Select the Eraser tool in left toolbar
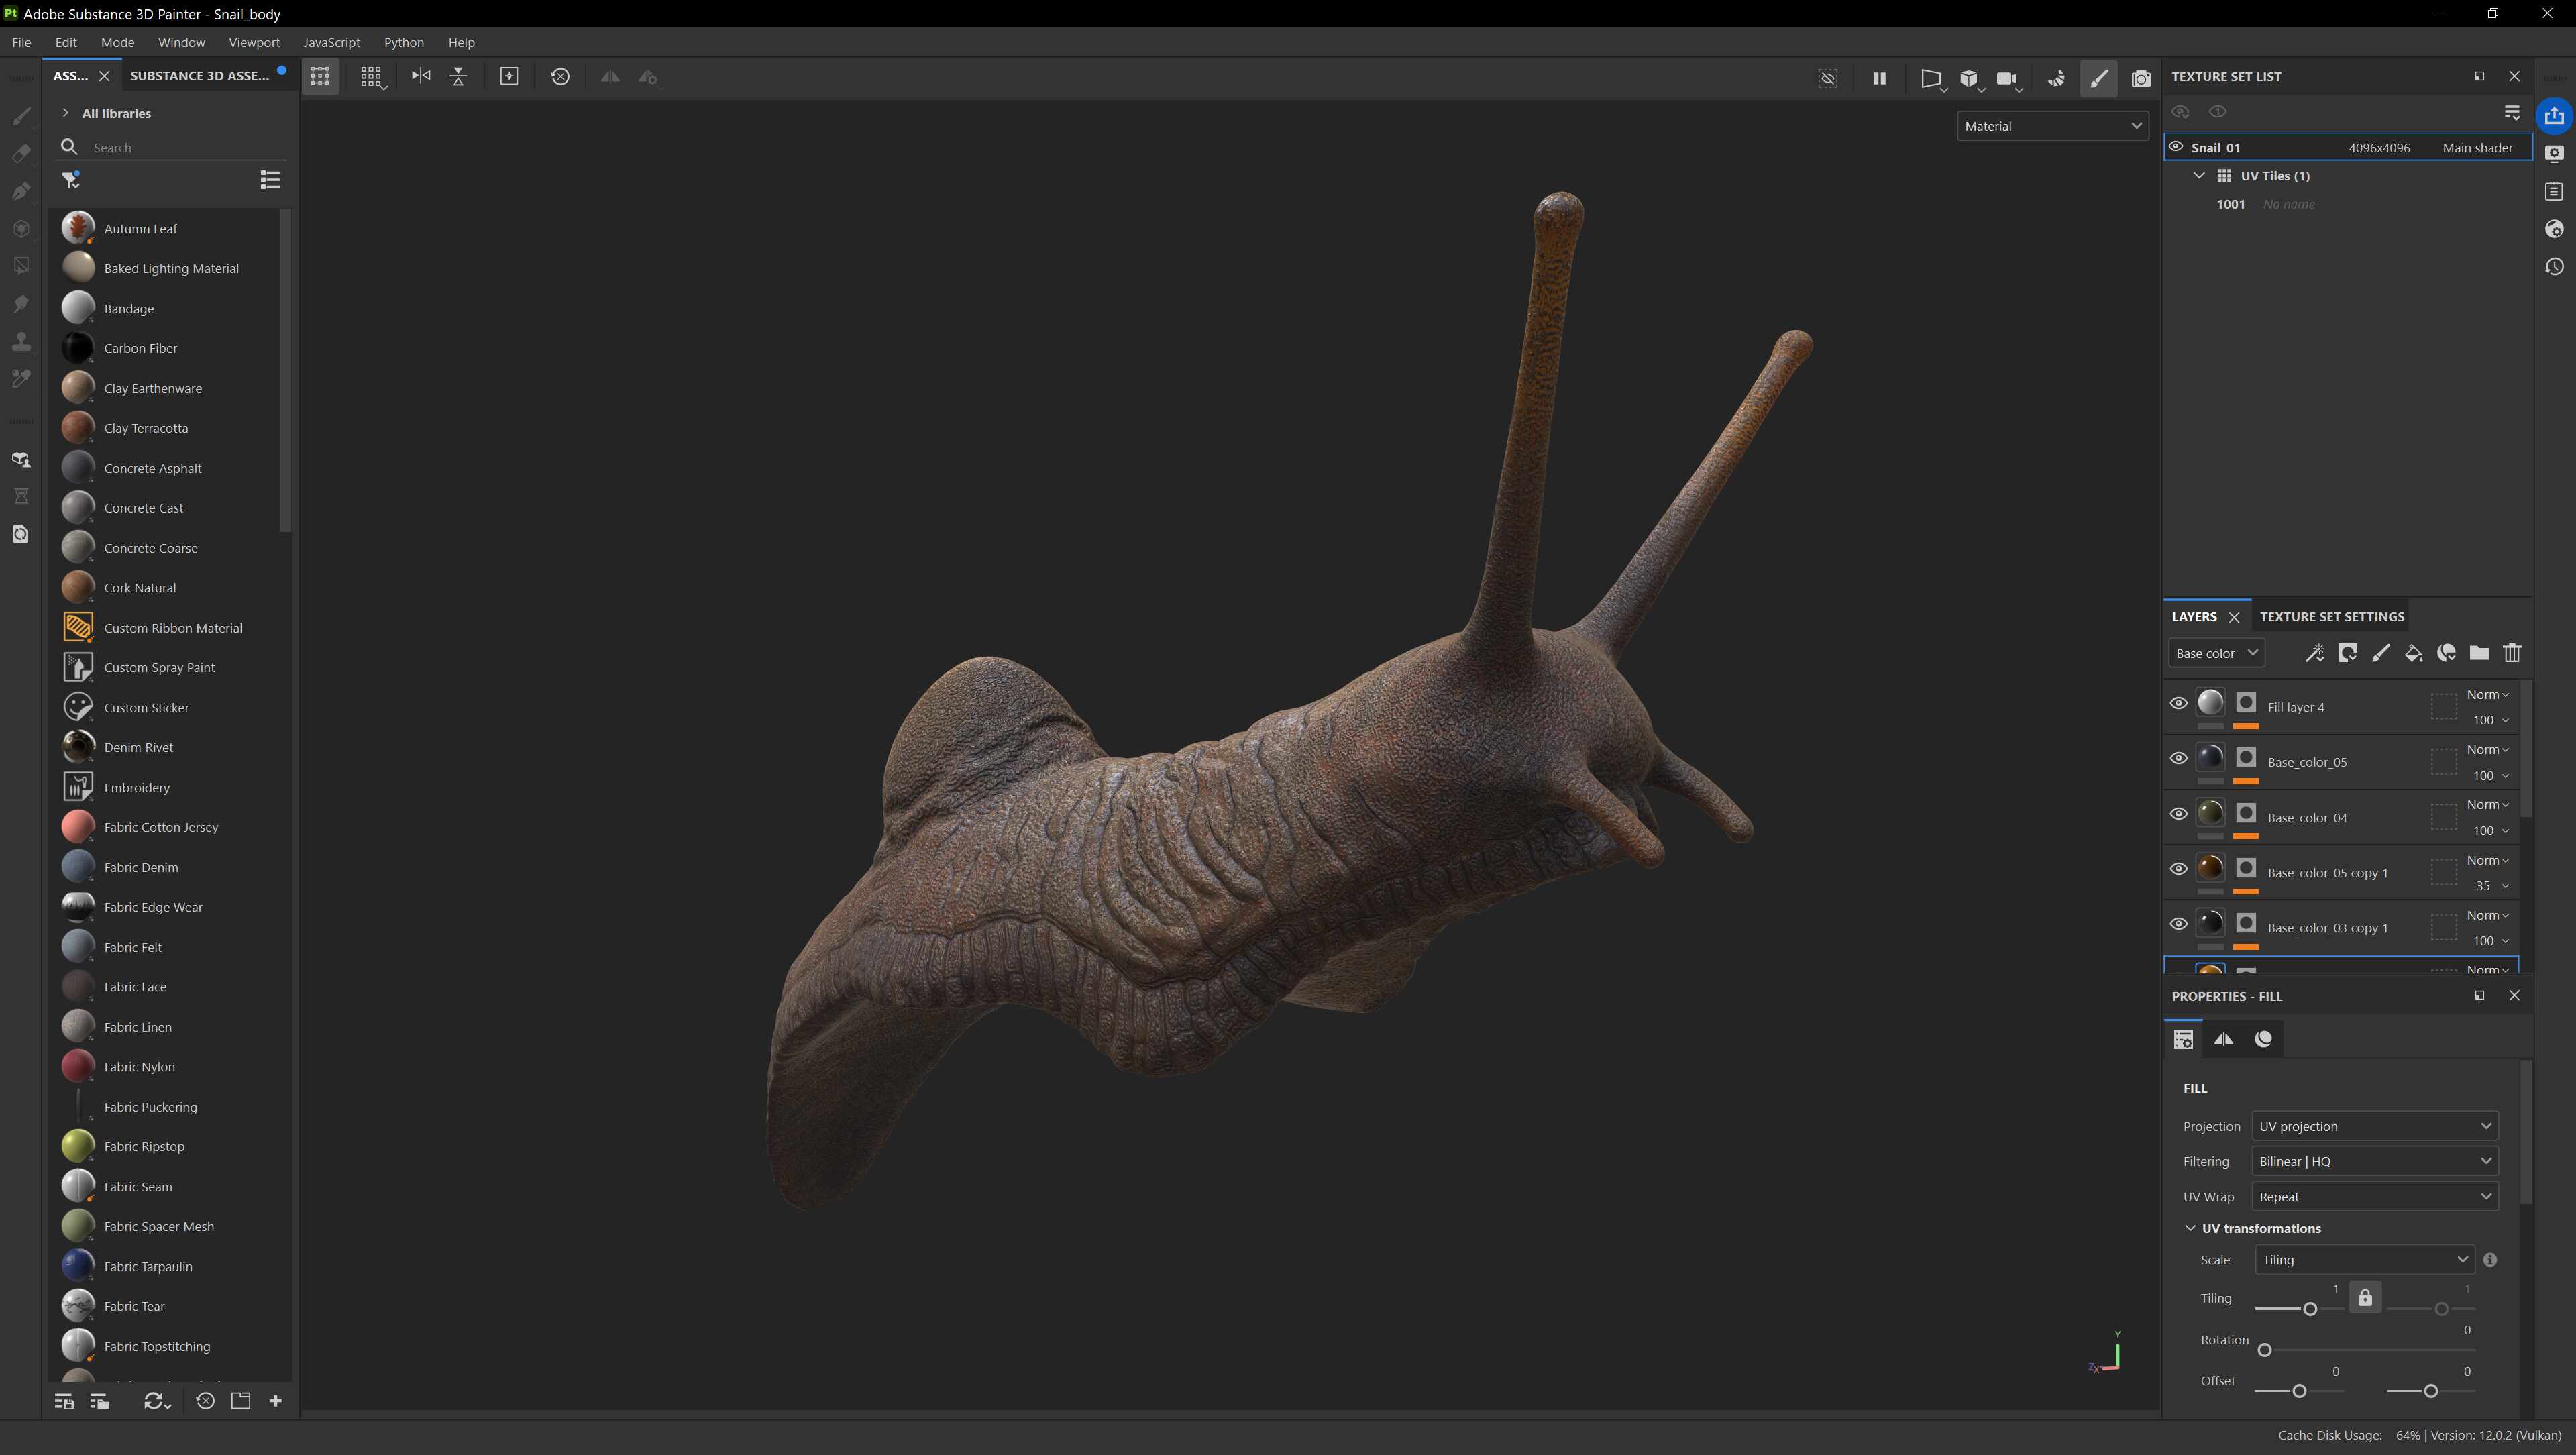This screenshot has height=1455, width=2576. [x=21, y=154]
